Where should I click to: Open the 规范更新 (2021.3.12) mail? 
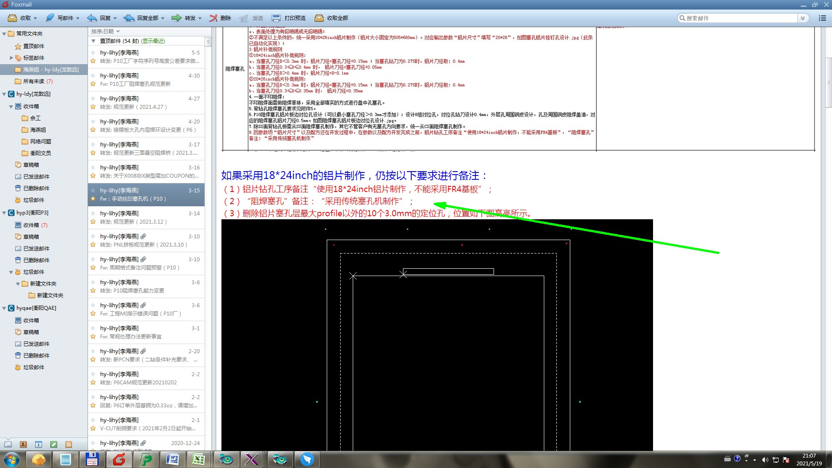146,218
